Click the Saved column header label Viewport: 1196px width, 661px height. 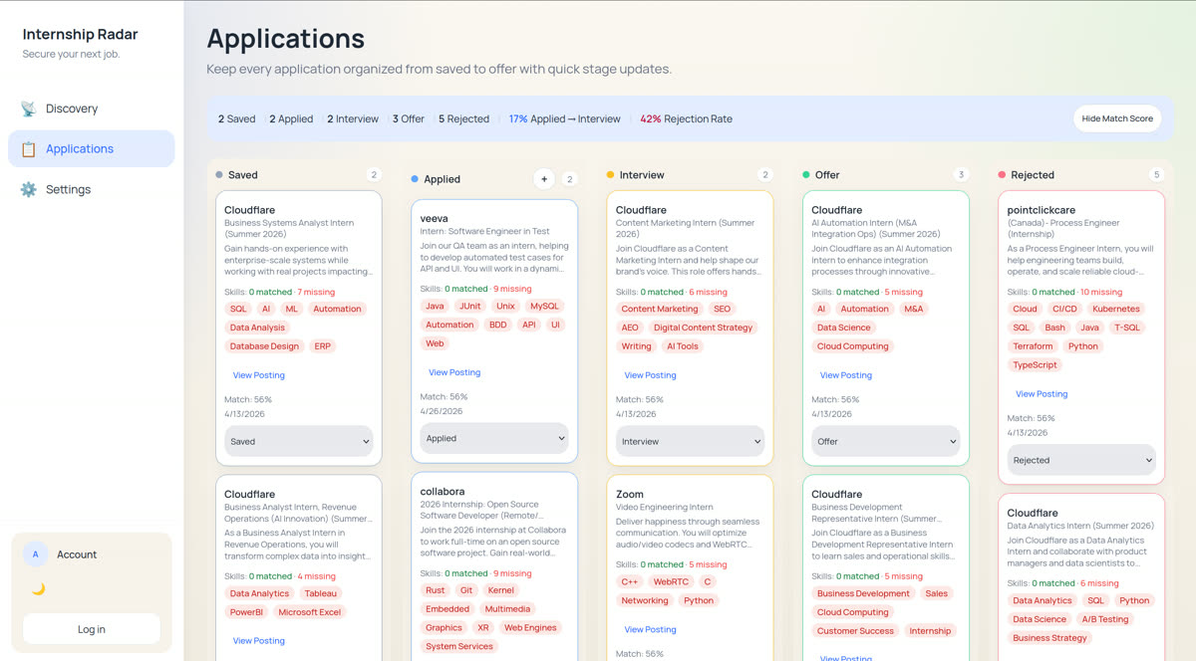[x=243, y=175]
